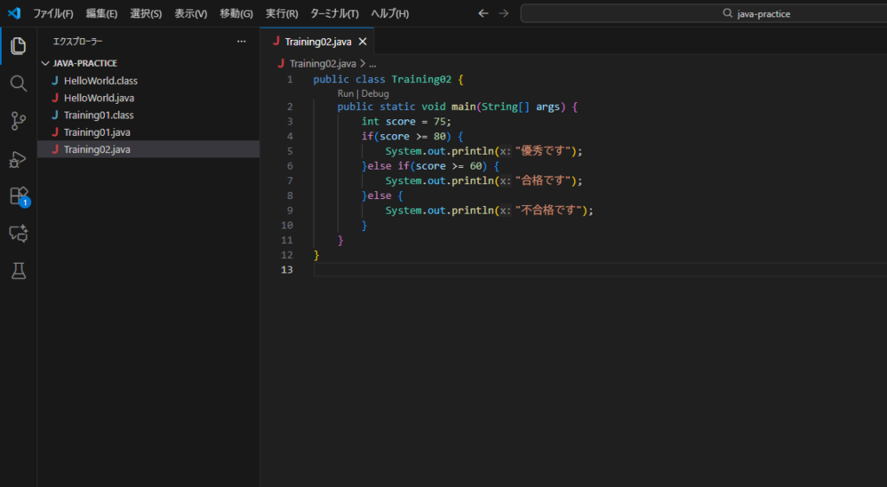Click the VS Code logo icon
This screenshot has height=487, width=887.
click(x=14, y=14)
